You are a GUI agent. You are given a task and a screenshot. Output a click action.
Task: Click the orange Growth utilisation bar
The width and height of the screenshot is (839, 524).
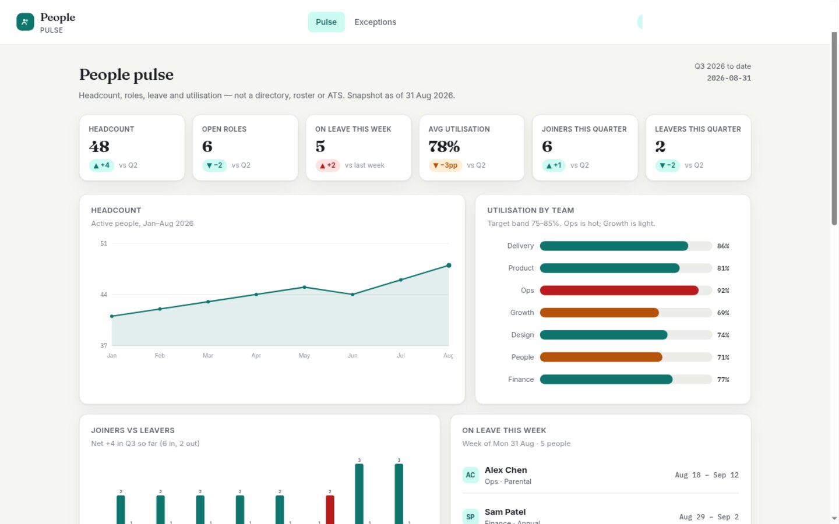pyautogui.click(x=600, y=313)
